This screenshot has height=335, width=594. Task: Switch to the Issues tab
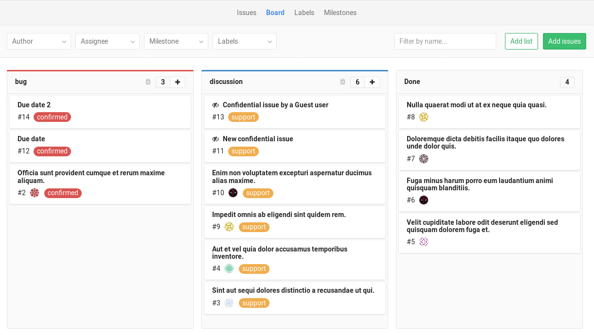tap(247, 13)
